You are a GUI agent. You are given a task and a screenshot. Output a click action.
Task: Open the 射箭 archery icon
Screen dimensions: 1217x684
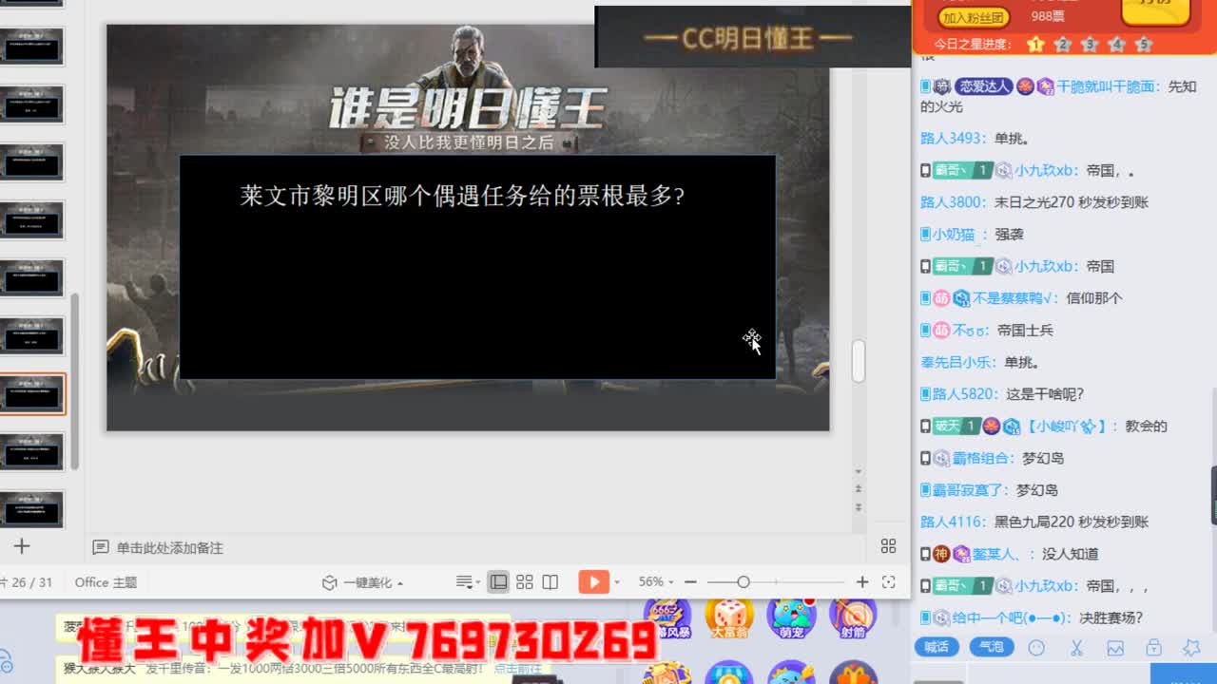853,617
